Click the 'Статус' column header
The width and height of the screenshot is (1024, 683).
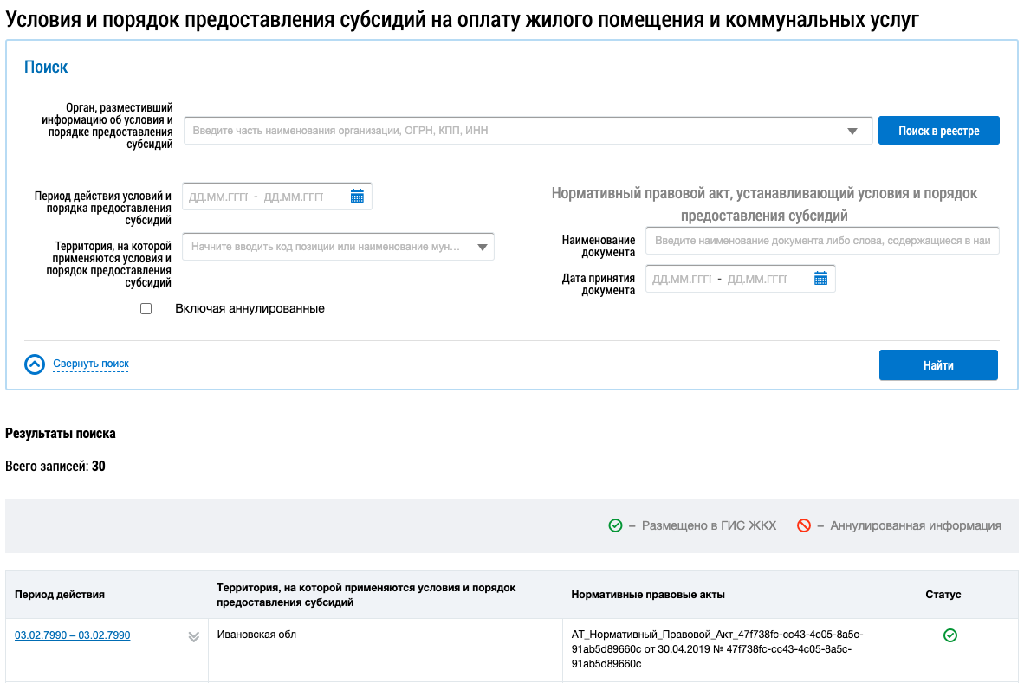[943, 595]
